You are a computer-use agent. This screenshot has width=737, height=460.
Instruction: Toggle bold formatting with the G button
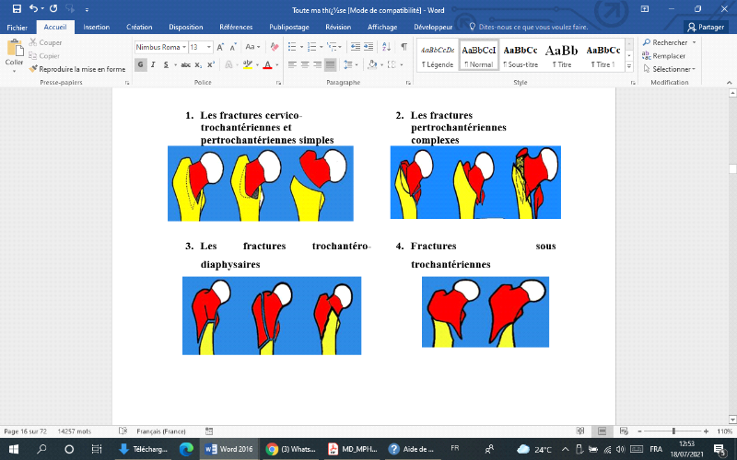coord(141,64)
